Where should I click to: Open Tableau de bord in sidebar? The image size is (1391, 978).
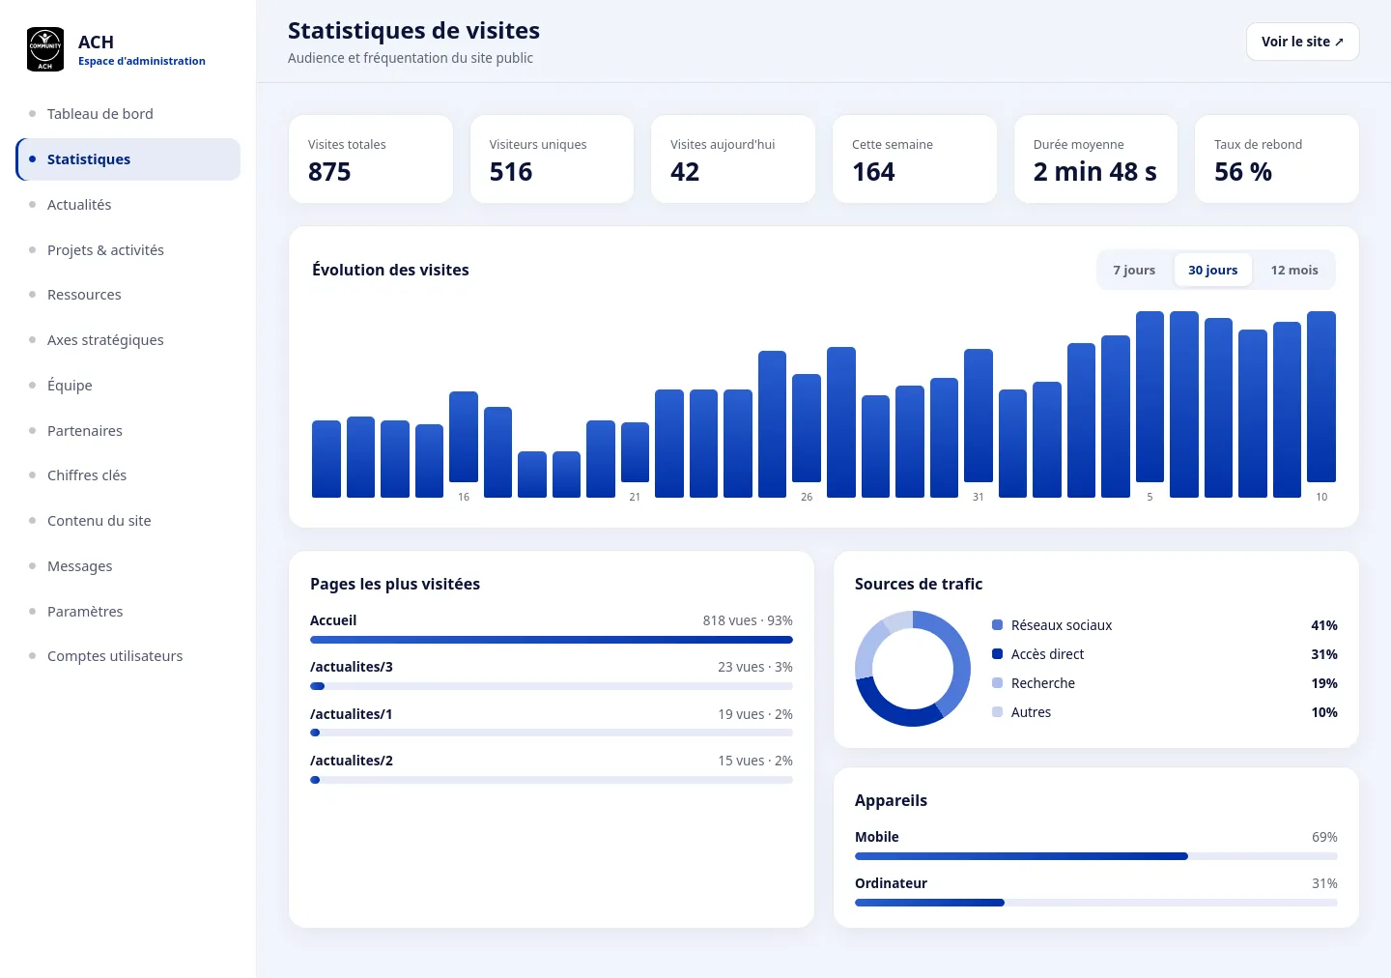[128, 114]
